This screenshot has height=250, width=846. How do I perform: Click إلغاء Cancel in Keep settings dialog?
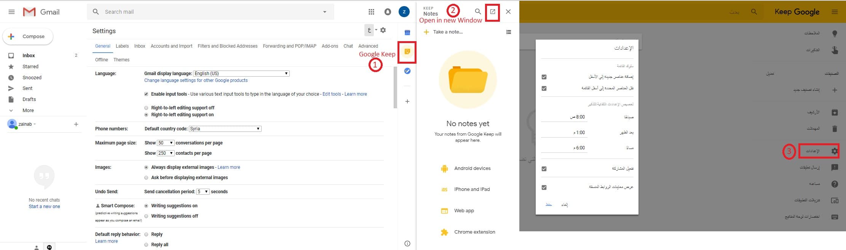coord(564,205)
